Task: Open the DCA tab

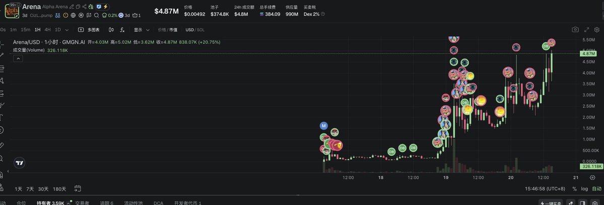Action: pyautogui.click(x=158, y=202)
